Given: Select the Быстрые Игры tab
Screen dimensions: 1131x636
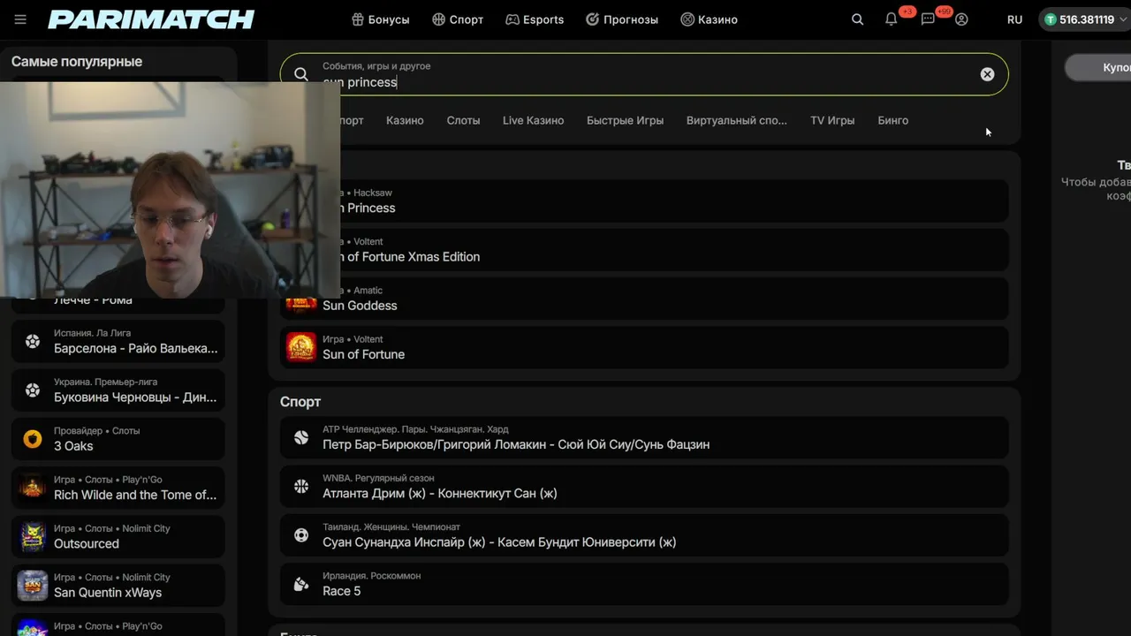Looking at the screenshot, I should coord(625,120).
